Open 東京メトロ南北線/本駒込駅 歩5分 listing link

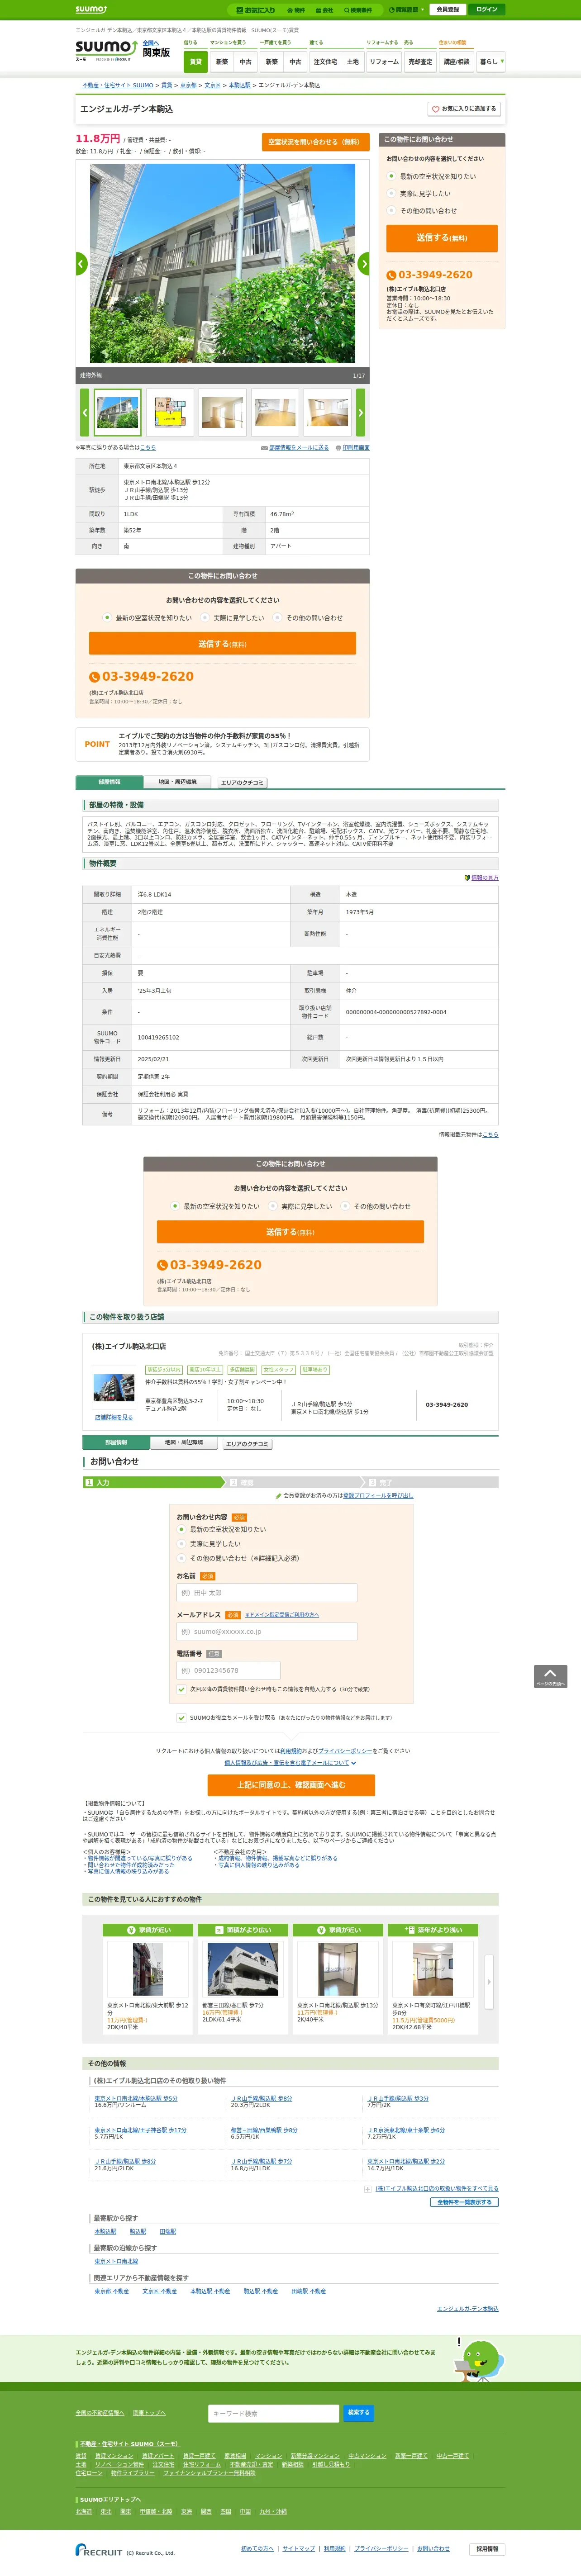click(136, 2099)
